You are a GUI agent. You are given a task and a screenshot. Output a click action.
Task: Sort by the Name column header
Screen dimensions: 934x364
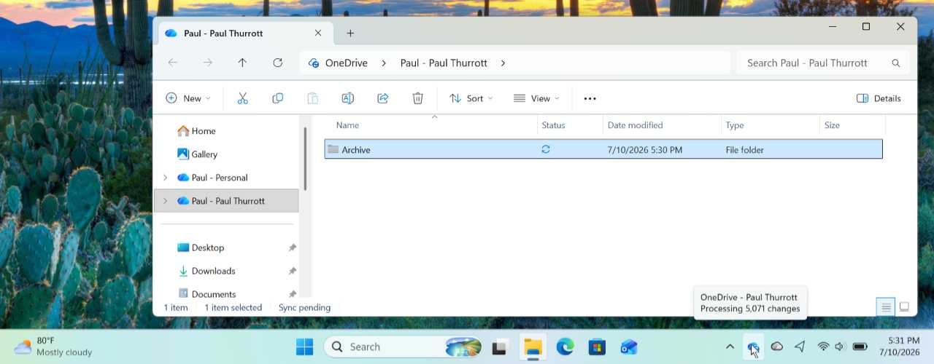[x=431, y=125]
